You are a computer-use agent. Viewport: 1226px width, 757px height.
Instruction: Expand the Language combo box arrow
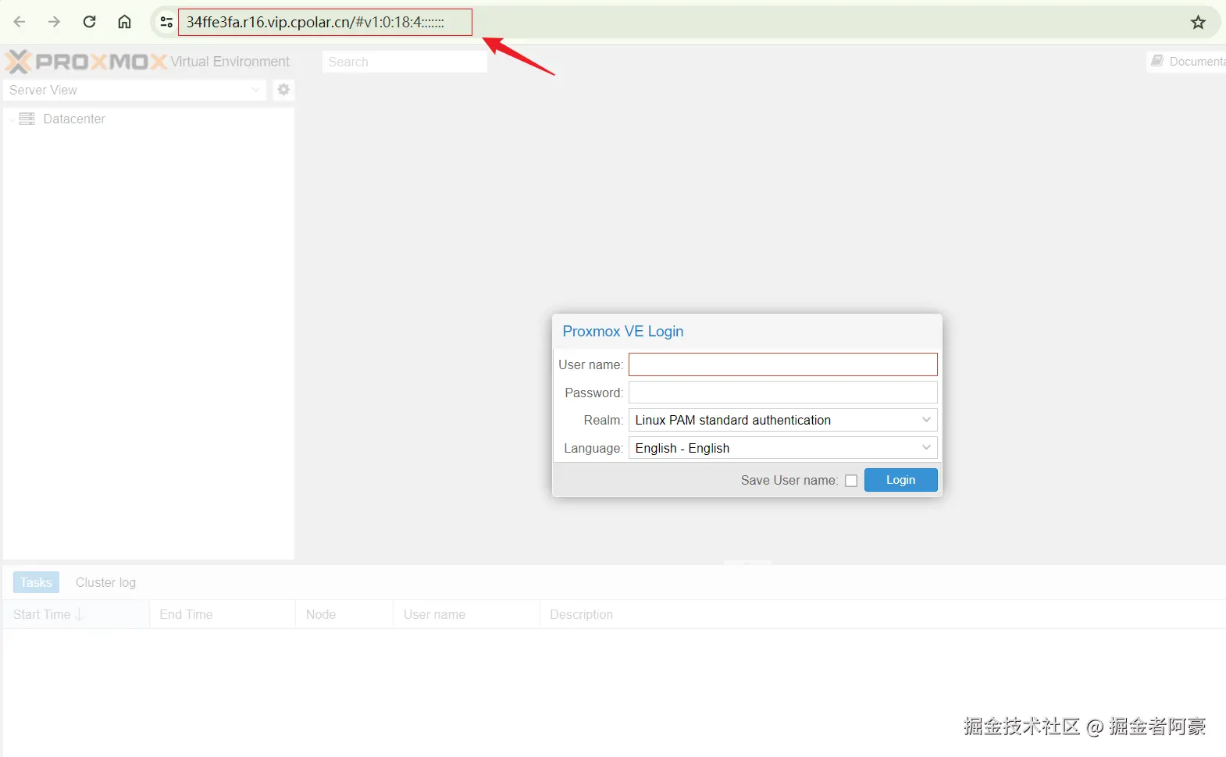926,448
